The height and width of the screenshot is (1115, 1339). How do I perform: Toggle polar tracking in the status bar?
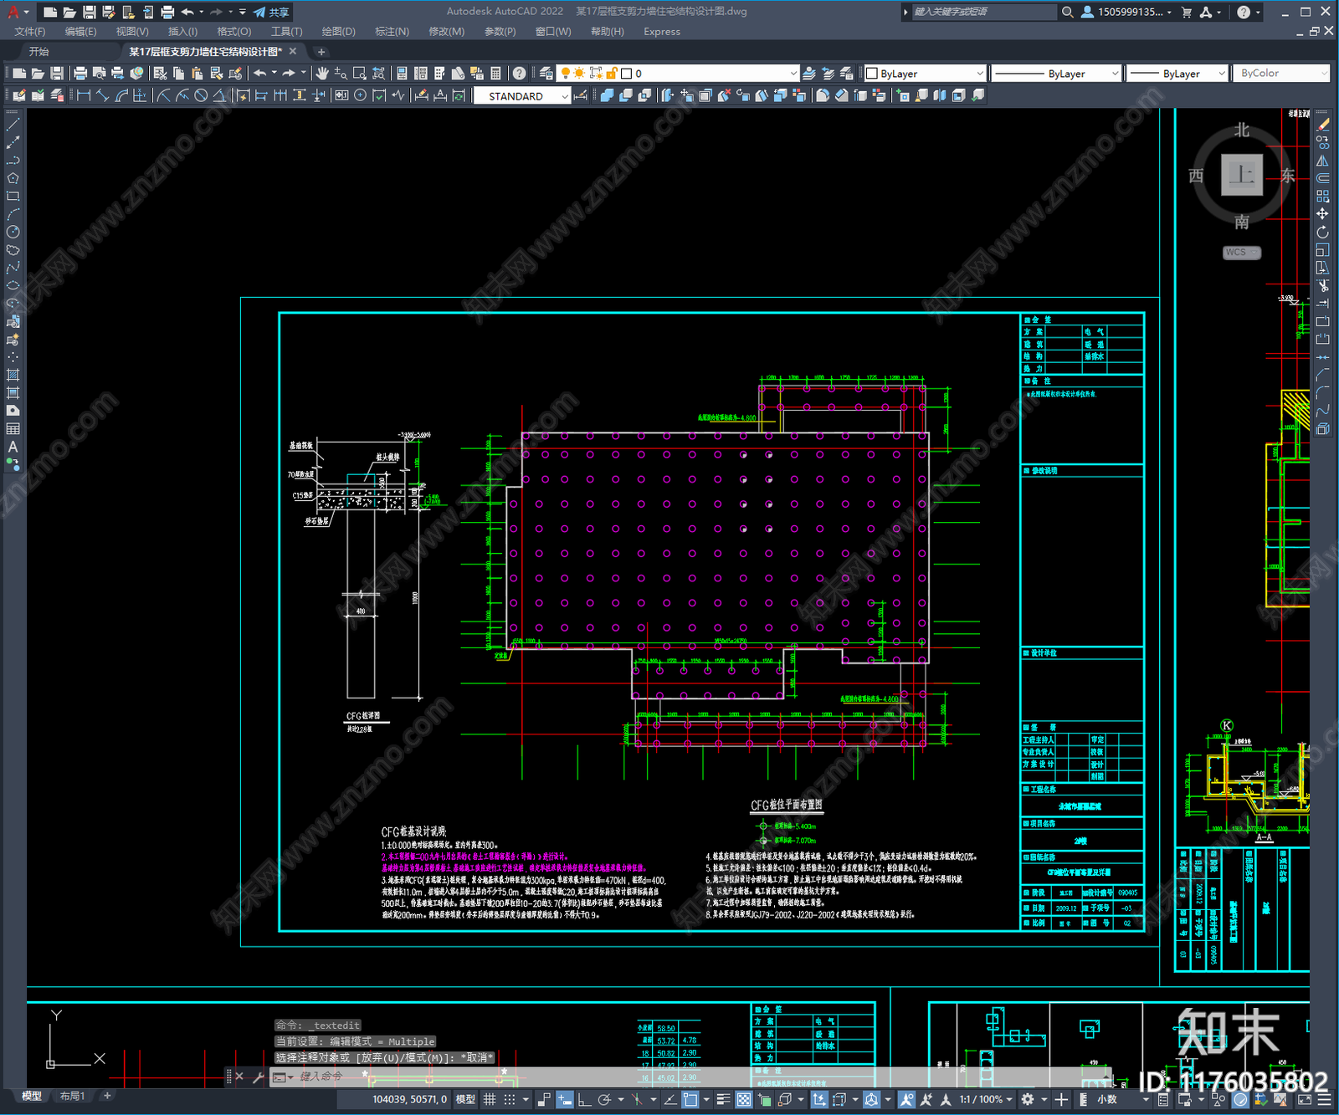click(604, 1099)
